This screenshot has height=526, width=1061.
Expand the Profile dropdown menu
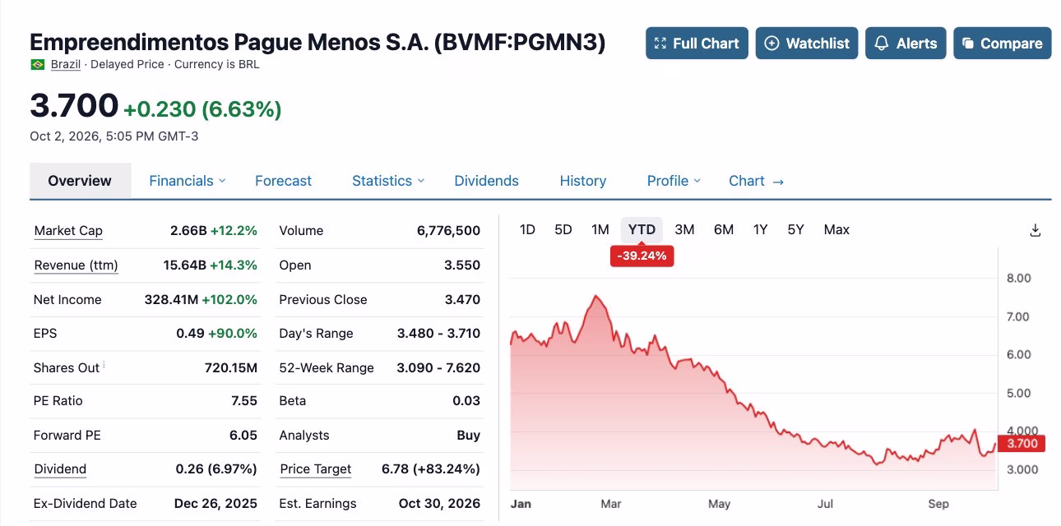click(x=674, y=181)
